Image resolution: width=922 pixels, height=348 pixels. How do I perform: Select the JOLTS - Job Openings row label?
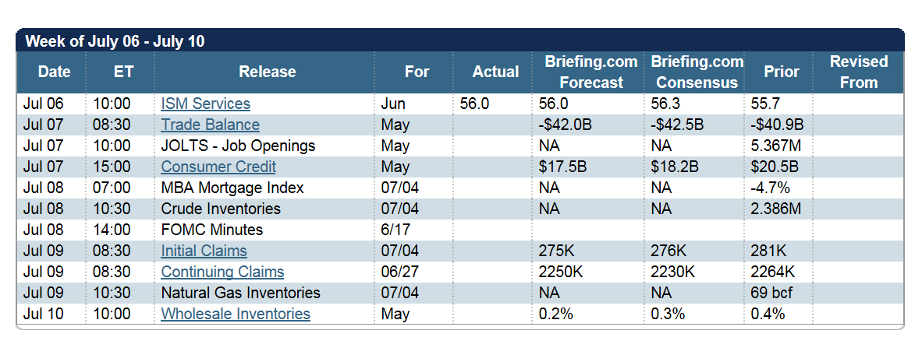pos(238,146)
